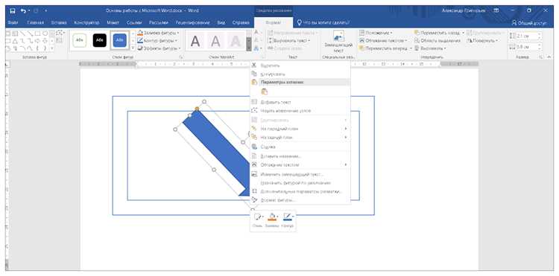Switch to the Справка ribbon tab
This screenshot has height=276, width=559.
(x=241, y=23)
